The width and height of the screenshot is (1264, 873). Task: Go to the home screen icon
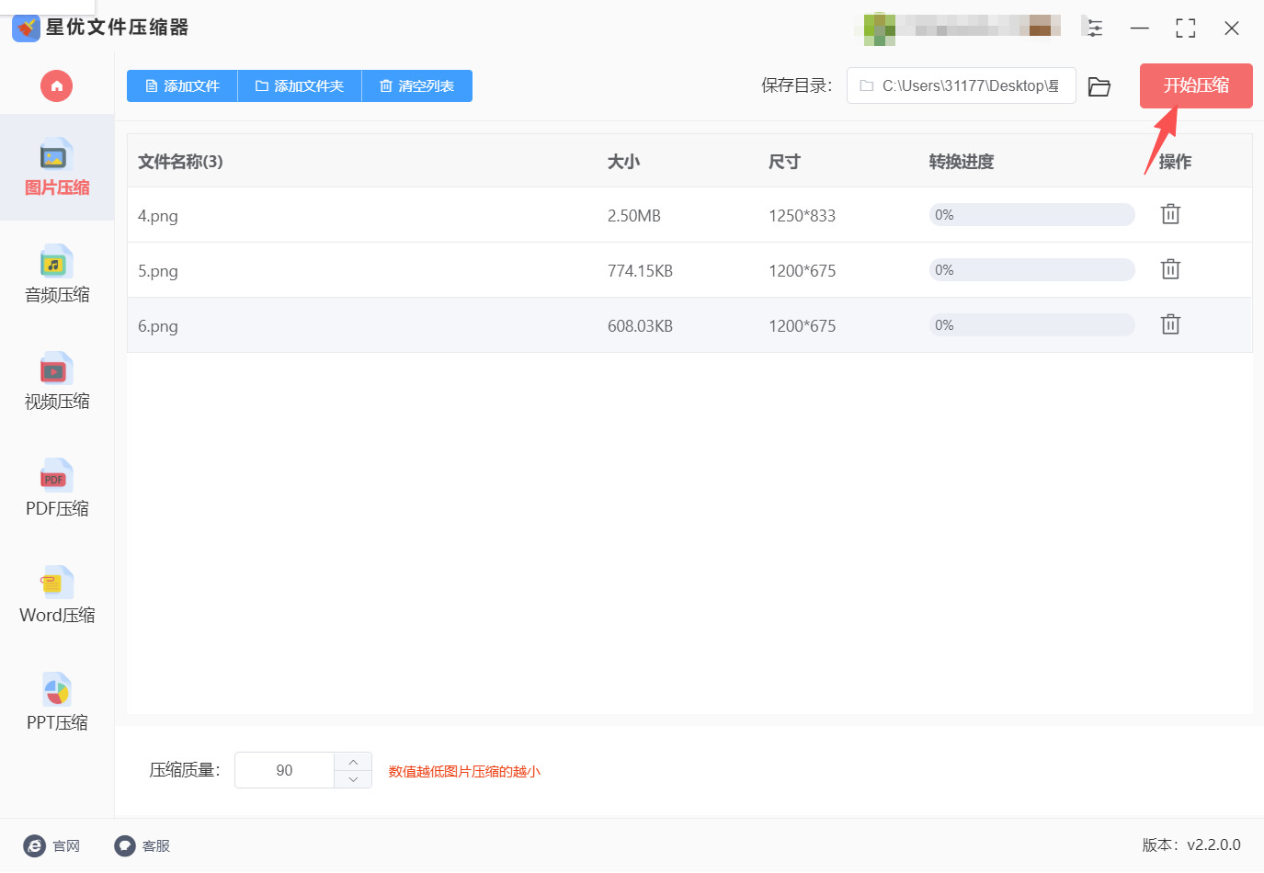point(56,86)
